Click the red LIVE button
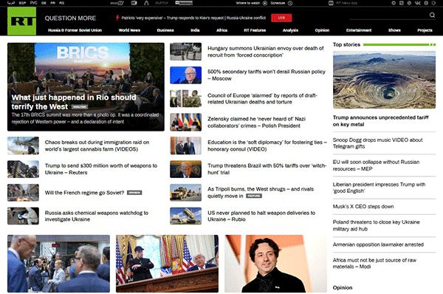Viewport: 443px width, 294px height. 281,18
